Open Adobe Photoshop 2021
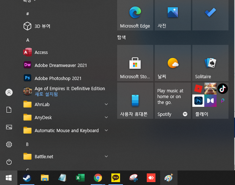 click(65, 78)
